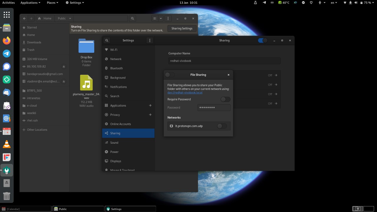Open the view options dropdown arrow in Files
The width and height of the screenshot is (377, 212).
(161, 18)
